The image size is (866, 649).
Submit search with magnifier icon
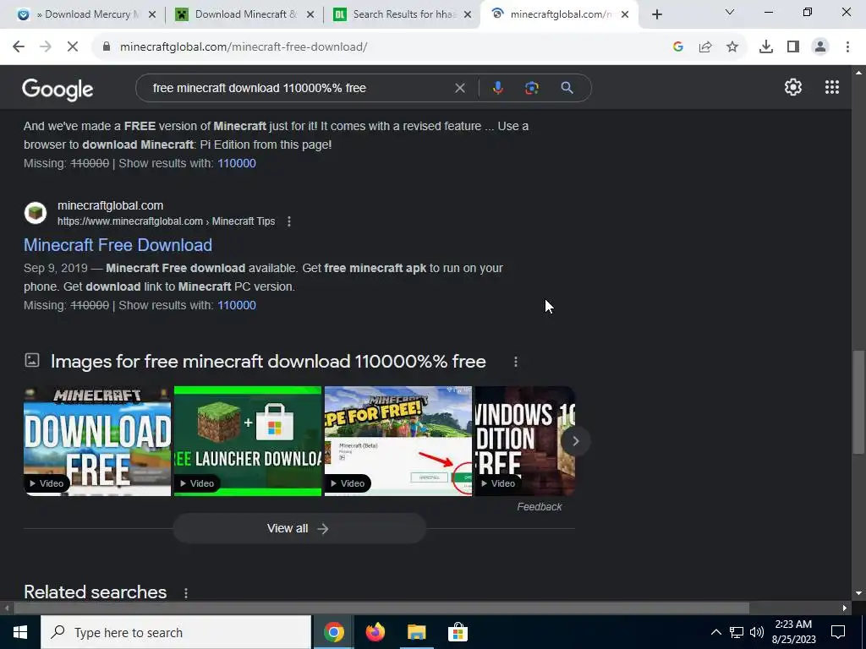click(567, 88)
